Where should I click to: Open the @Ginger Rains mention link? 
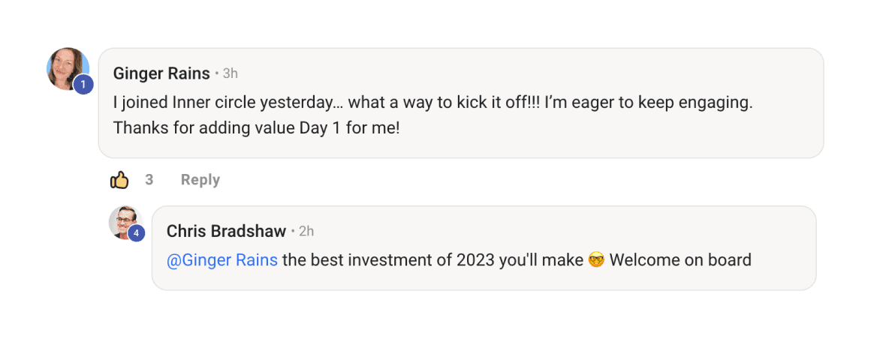tap(222, 260)
